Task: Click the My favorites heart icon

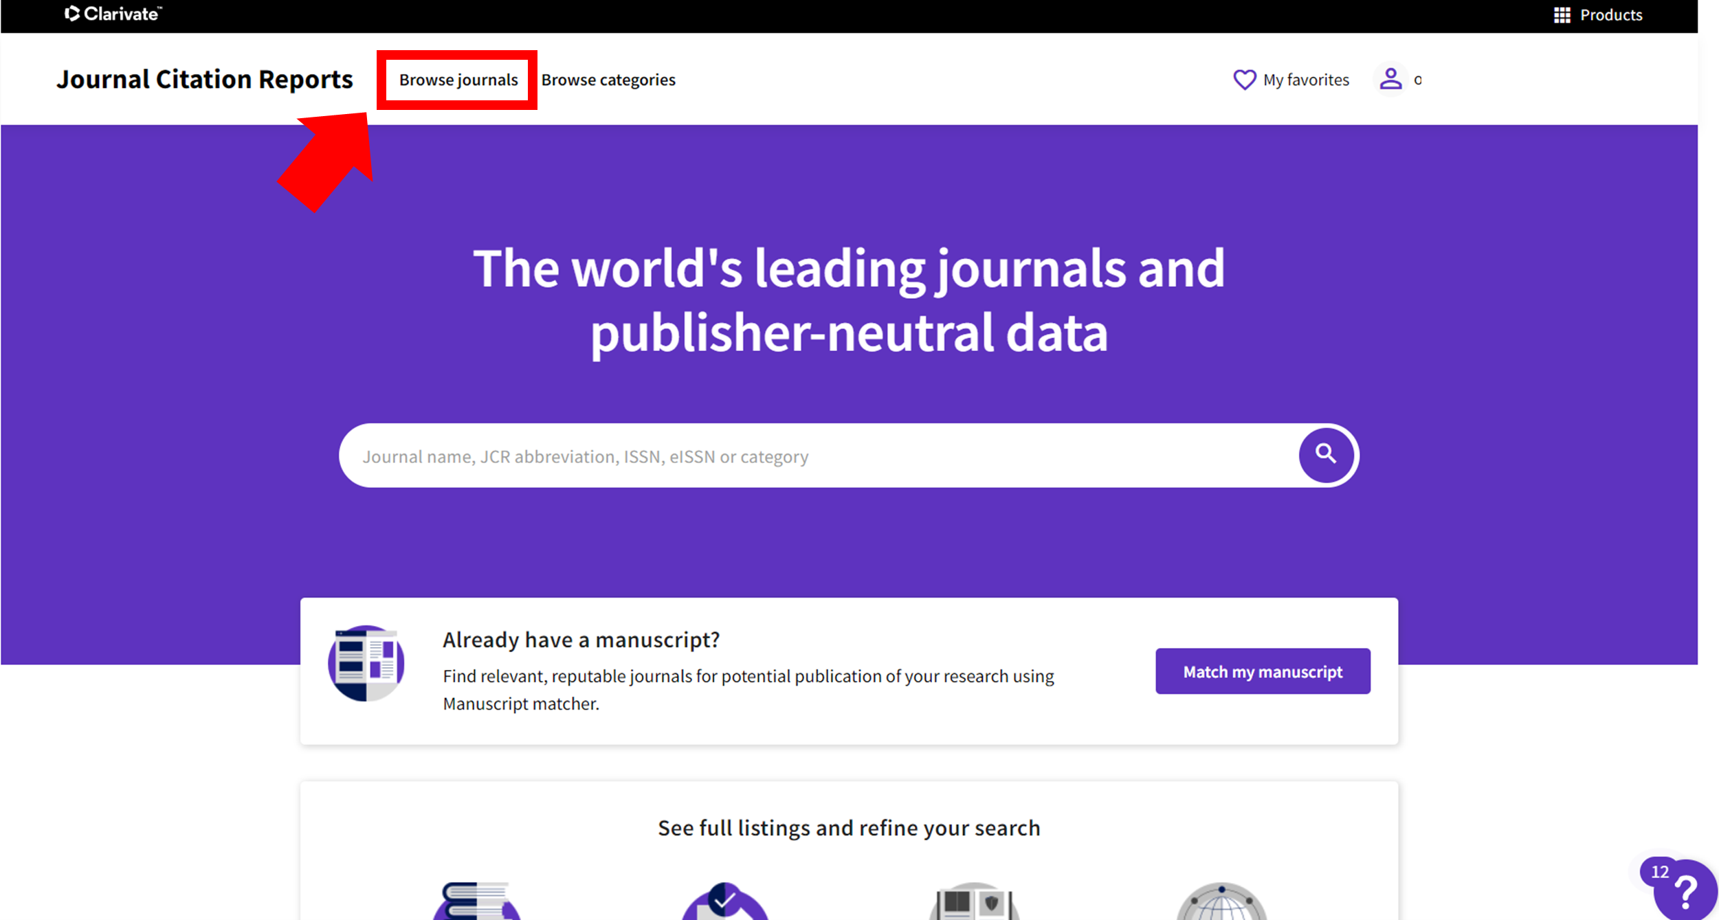Action: (1244, 80)
